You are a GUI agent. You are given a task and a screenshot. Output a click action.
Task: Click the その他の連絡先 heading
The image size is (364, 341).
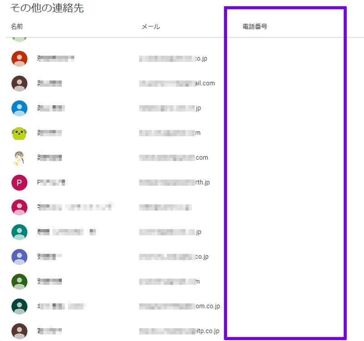coord(47,8)
